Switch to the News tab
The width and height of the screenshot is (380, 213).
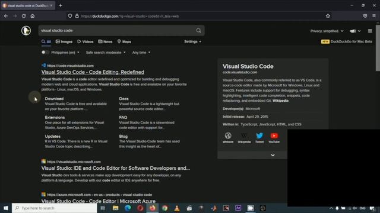tap(105, 41)
